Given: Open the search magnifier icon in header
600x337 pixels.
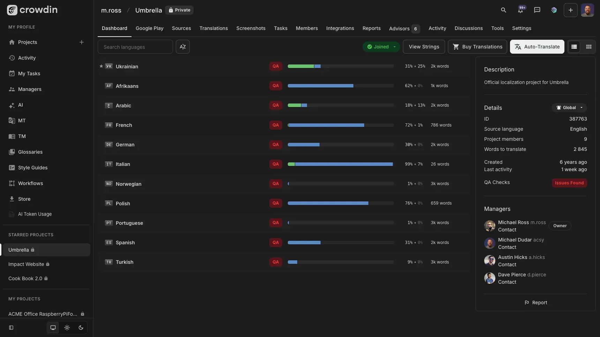Looking at the screenshot, I should 503,10.
